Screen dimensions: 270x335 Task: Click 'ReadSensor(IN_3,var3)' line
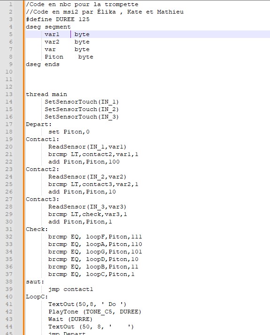87,207
